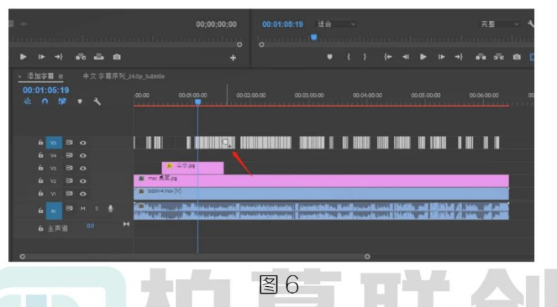This screenshot has height=307, width=557.
Task: Click the source monitor overwrite button
Action: (99, 57)
